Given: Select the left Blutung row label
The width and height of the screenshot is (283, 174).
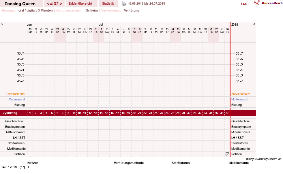Looking at the screenshot, I should tap(20, 105).
